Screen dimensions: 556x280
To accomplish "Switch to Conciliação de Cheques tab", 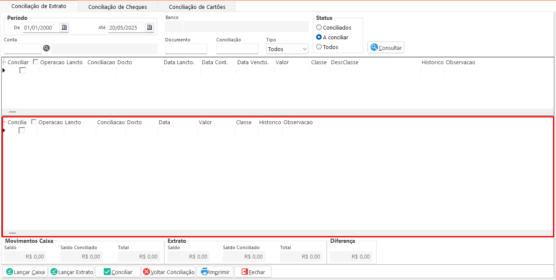I will pos(117,7).
